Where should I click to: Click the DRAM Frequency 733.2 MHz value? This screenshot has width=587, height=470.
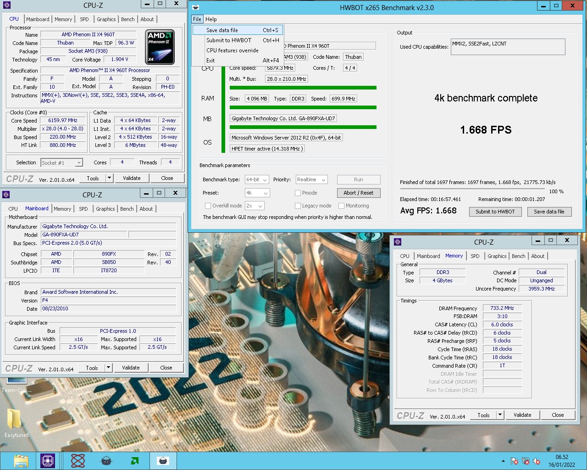click(502, 308)
